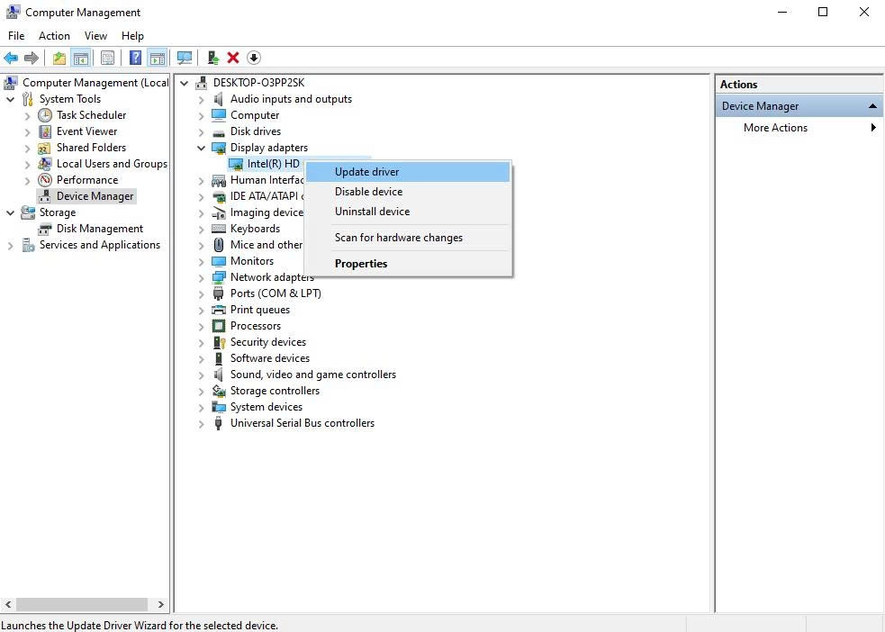Collapse the Storage node in console tree

pos(10,212)
